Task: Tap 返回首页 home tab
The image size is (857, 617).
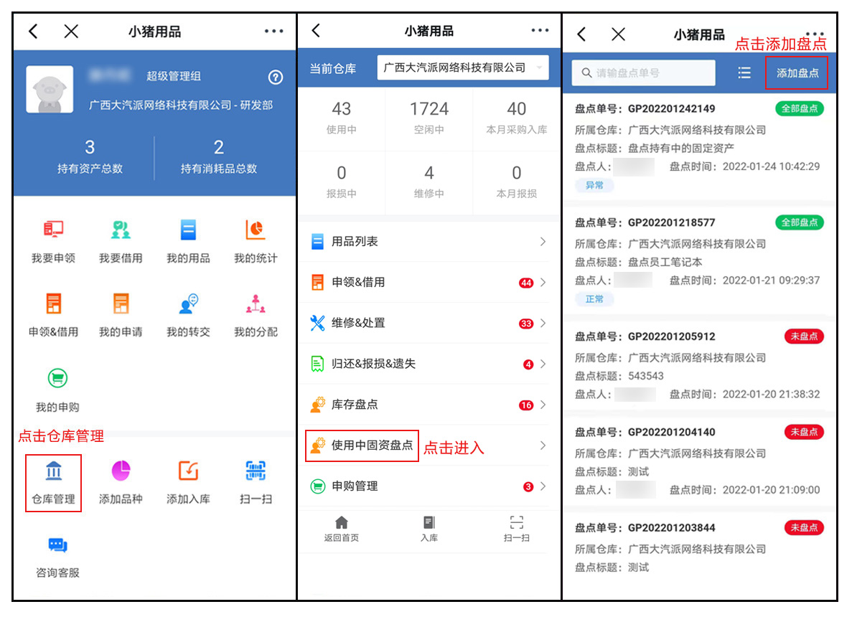Action: [x=342, y=529]
